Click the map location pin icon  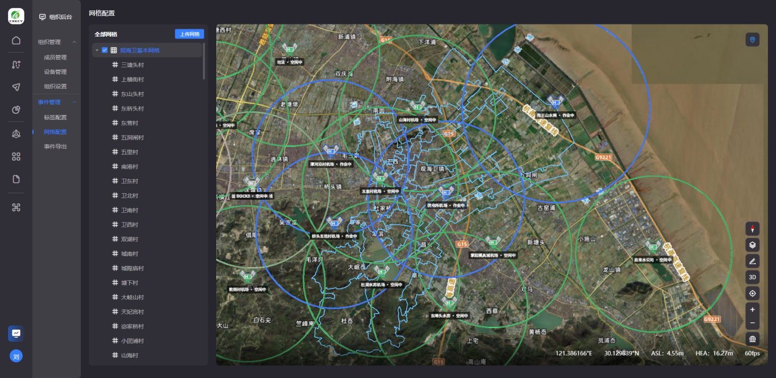pyautogui.click(x=753, y=40)
